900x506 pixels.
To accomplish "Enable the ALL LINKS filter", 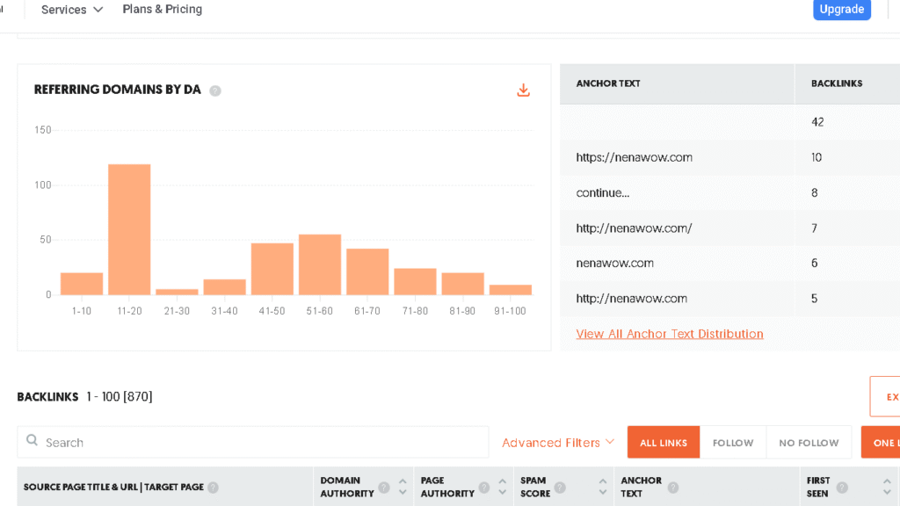I will pos(663,442).
